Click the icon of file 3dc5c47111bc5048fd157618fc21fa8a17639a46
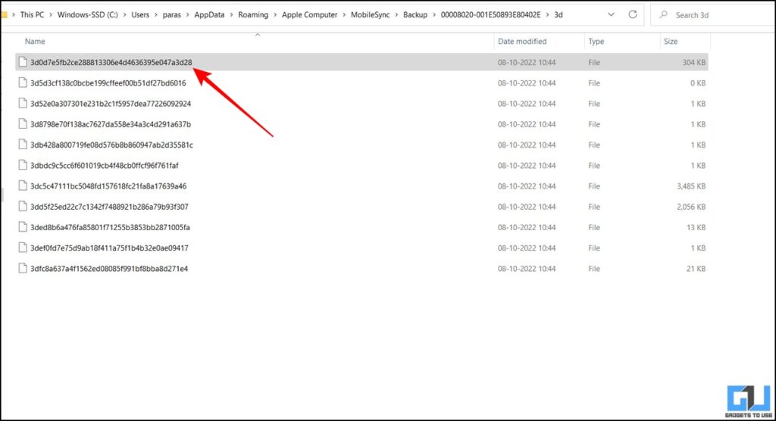This screenshot has width=776, height=421. [x=23, y=186]
